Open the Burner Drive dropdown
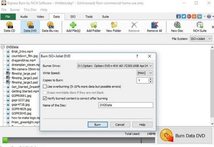 coord(151,66)
